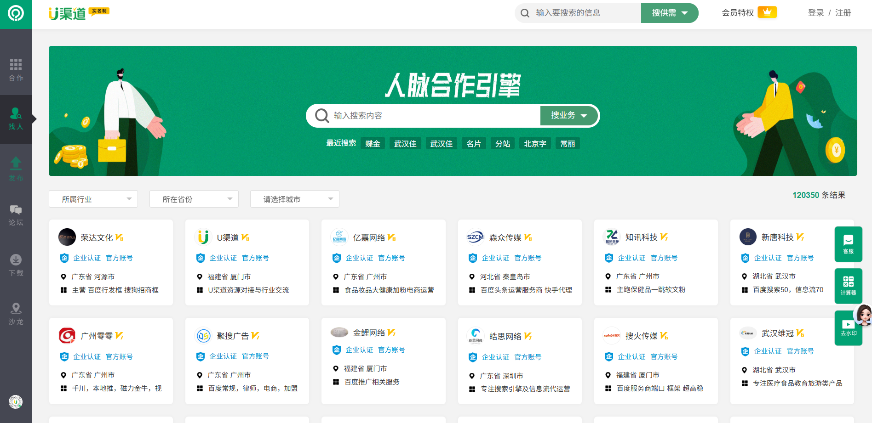The height and width of the screenshot is (423, 872).
Task: Click the 企业认证 shield icon in 荣达文化 card
Action: coord(64,258)
